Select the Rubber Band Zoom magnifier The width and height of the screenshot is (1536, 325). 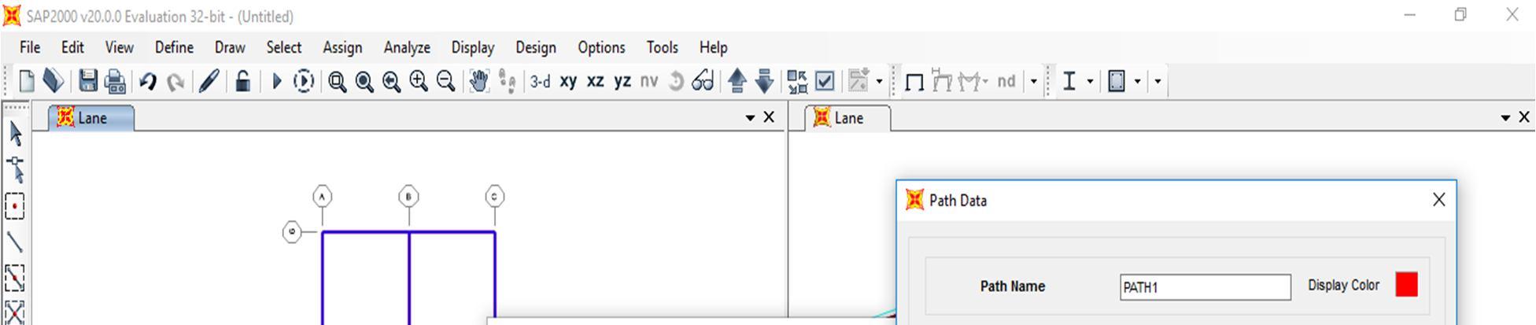338,82
